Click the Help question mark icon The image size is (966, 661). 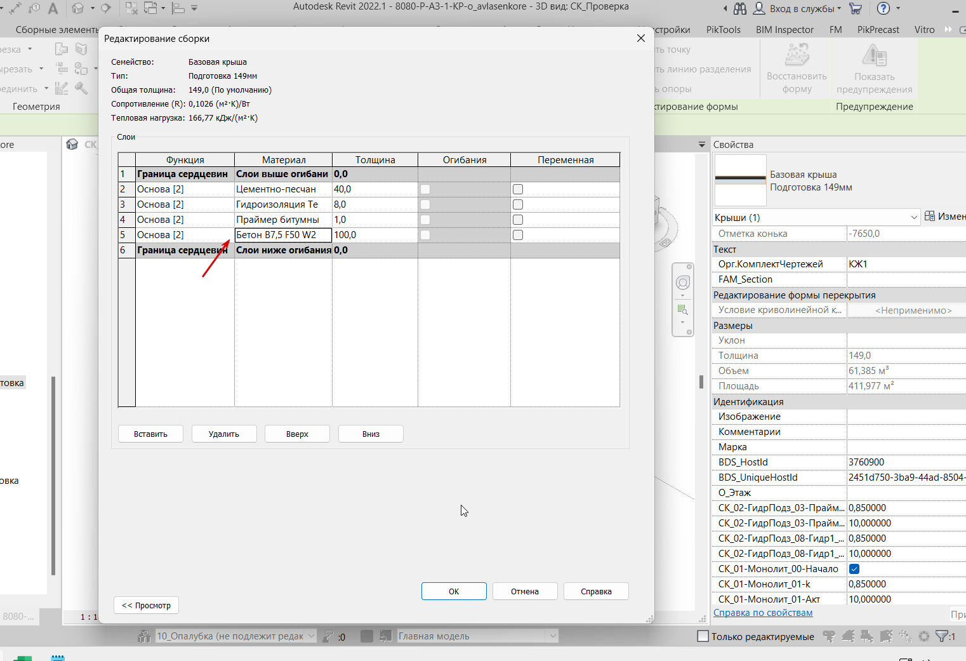pyautogui.click(x=883, y=8)
